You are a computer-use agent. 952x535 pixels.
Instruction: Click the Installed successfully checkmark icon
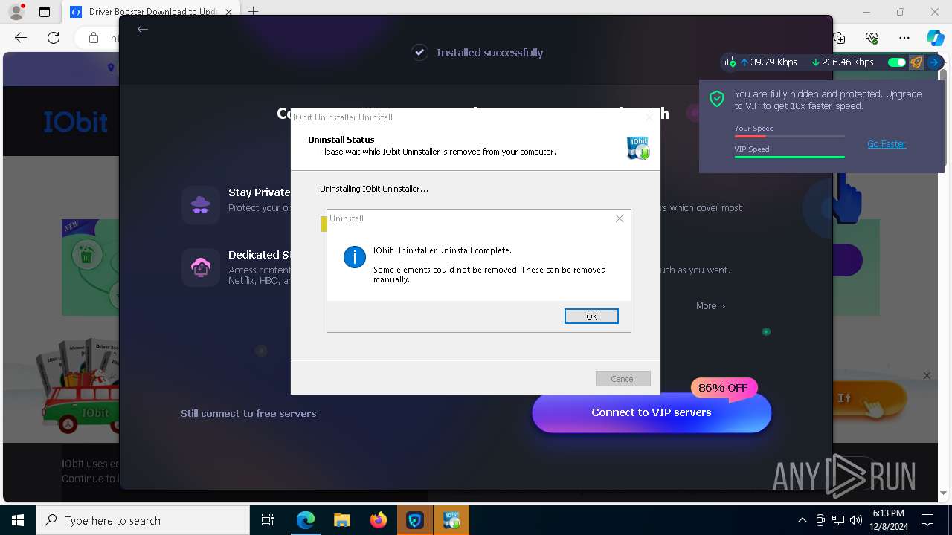420,53
